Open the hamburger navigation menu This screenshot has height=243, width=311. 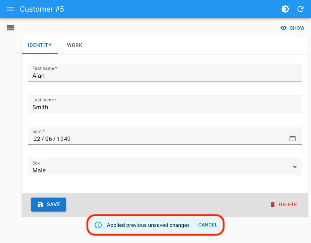(11, 9)
